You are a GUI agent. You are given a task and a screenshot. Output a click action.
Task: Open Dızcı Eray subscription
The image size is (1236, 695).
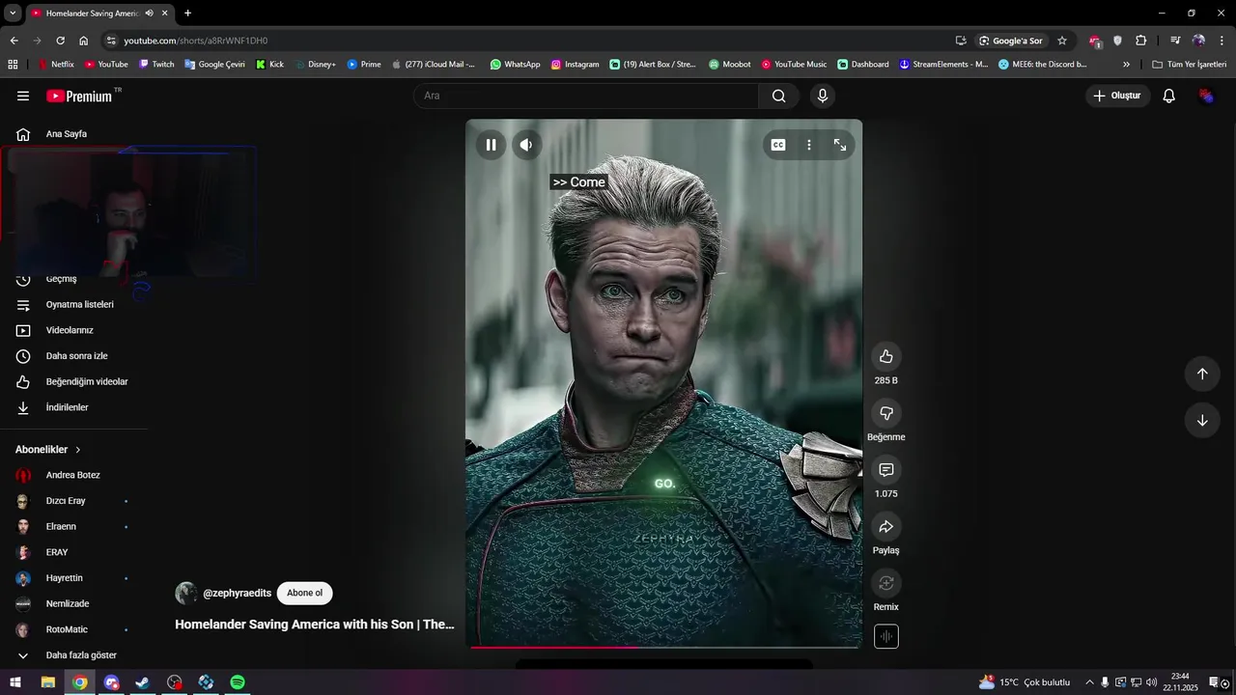click(x=73, y=501)
